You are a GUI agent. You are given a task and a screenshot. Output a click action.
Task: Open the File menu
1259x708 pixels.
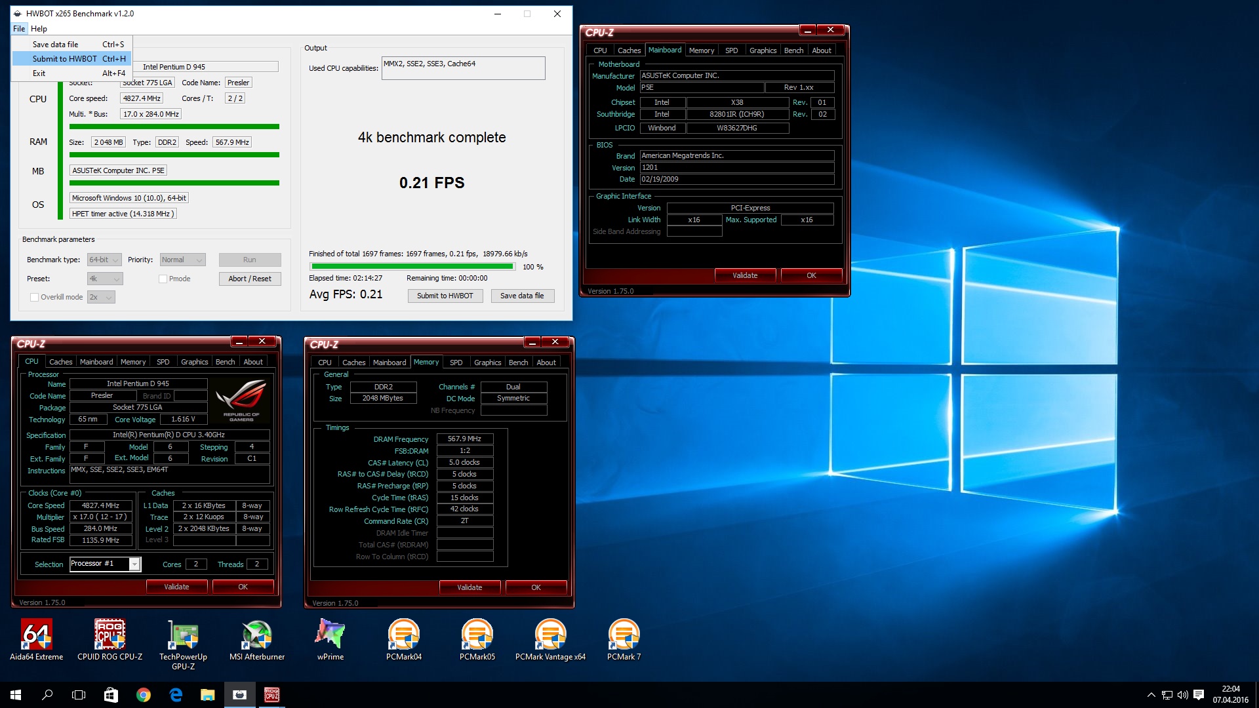pos(19,29)
